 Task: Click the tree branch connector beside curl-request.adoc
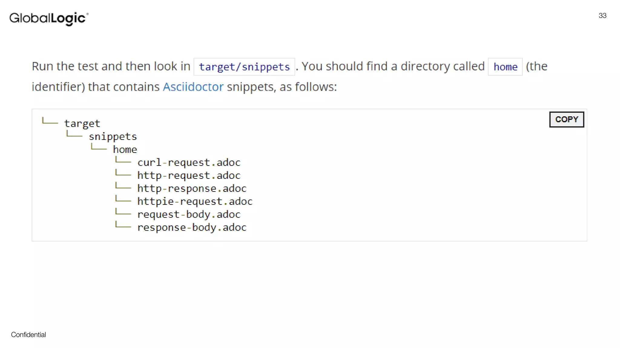pyautogui.click(x=123, y=160)
